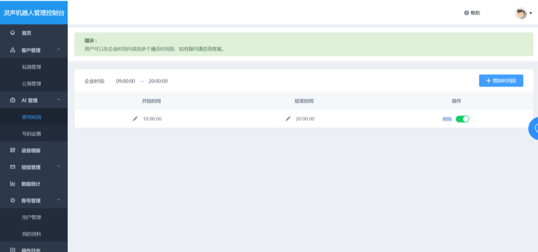Collapse the AI 管理 section chevron
The image size is (538, 252).
pyautogui.click(x=58, y=100)
